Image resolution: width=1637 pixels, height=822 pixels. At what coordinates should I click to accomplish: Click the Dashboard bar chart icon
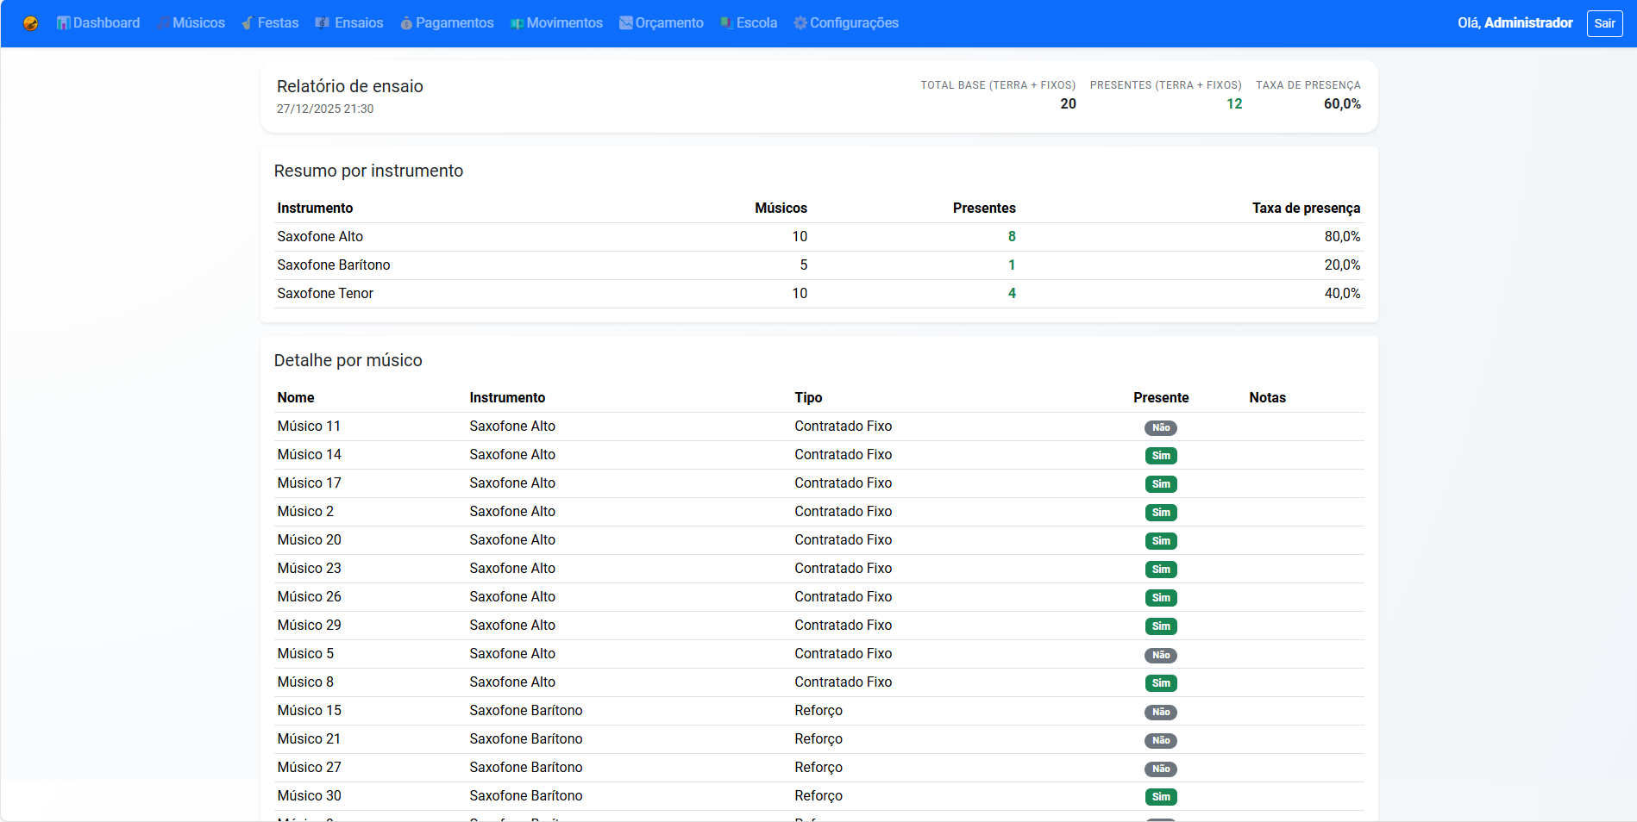point(63,23)
